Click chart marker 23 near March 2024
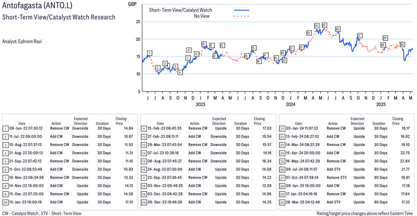 click(308, 33)
